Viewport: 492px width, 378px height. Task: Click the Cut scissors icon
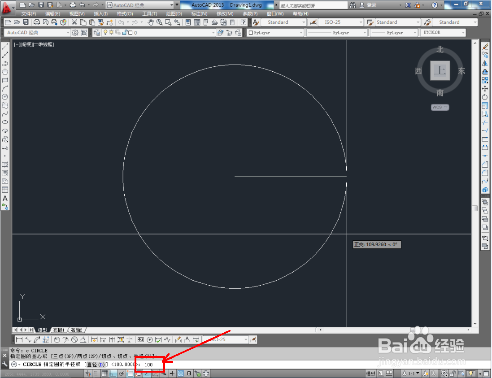coord(74,22)
